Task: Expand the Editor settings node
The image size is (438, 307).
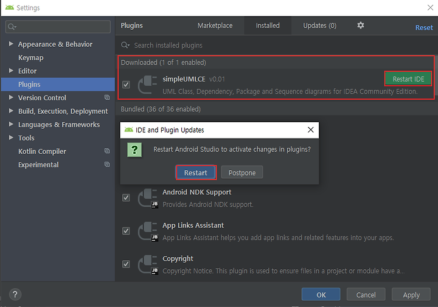Action: click(11, 71)
